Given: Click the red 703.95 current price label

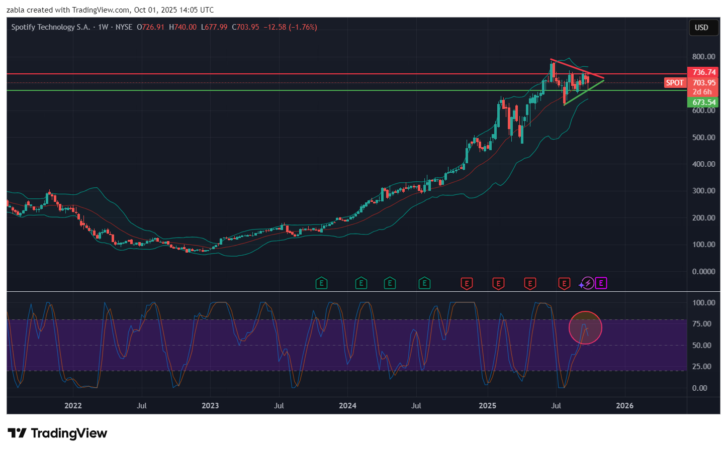Looking at the screenshot, I should click(x=703, y=83).
